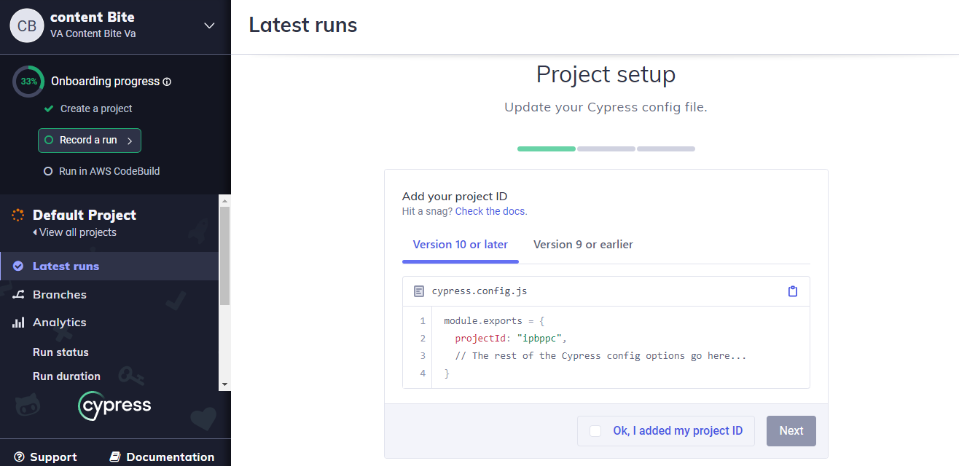
Task: Click the Latest runs page heading
Action: [303, 25]
